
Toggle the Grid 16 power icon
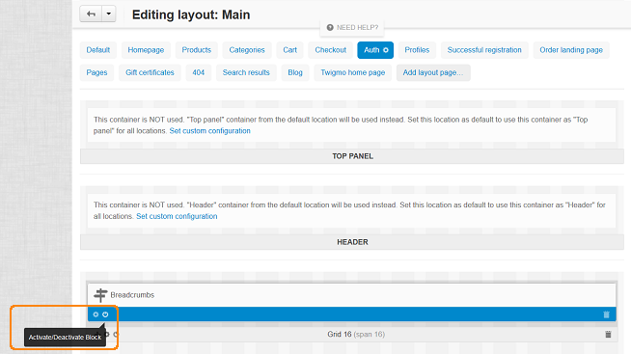tap(117, 335)
